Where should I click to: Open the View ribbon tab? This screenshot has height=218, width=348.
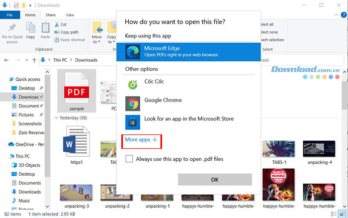click(70, 15)
